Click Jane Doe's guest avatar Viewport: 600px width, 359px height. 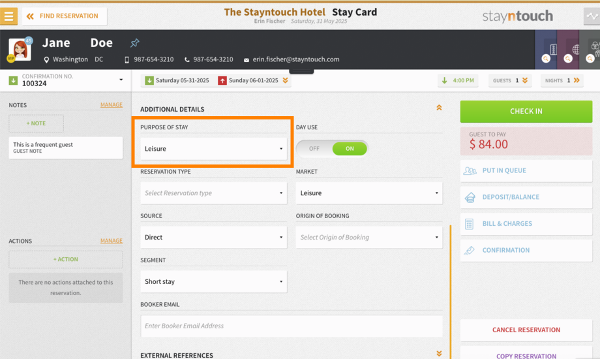tap(20, 50)
